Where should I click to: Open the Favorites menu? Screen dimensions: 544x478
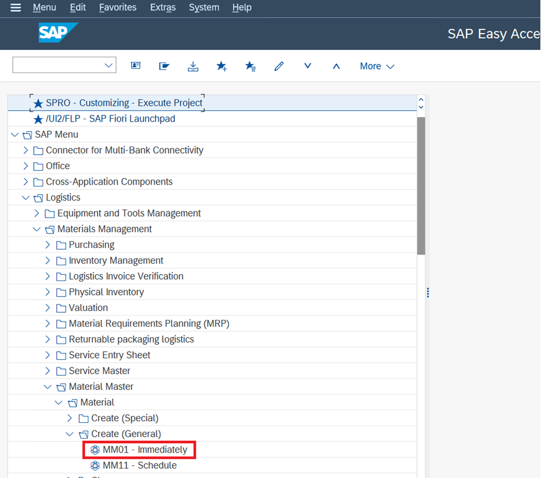(118, 8)
